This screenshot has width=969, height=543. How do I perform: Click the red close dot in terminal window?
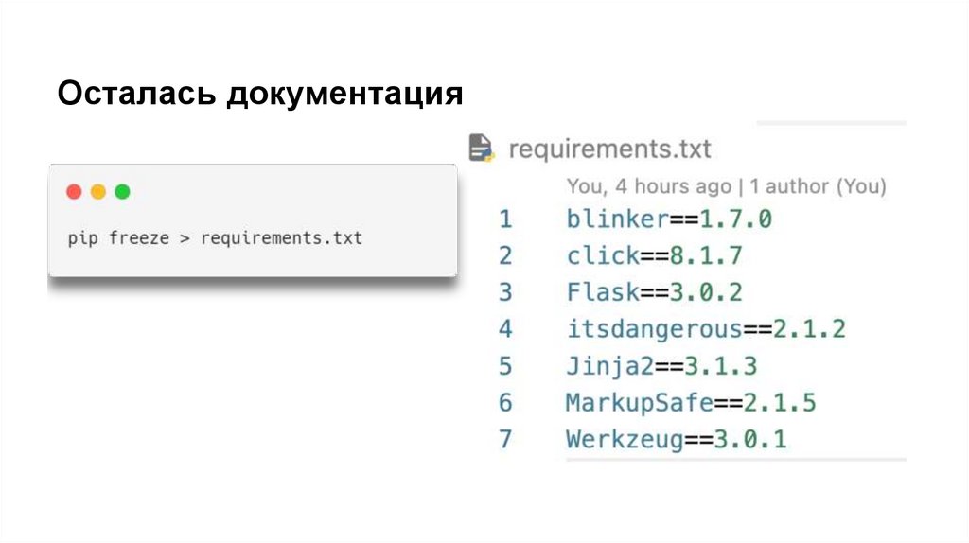coord(74,192)
